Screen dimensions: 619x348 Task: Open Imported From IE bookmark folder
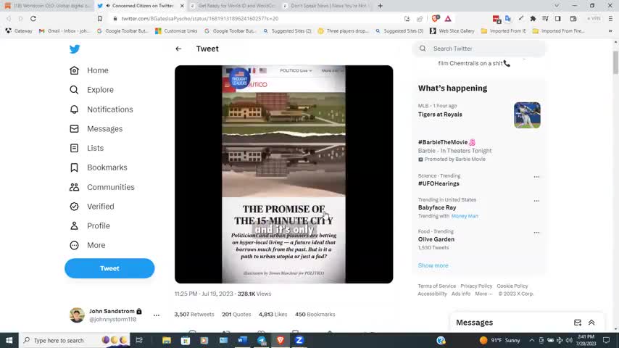pyautogui.click(x=503, y=30)
